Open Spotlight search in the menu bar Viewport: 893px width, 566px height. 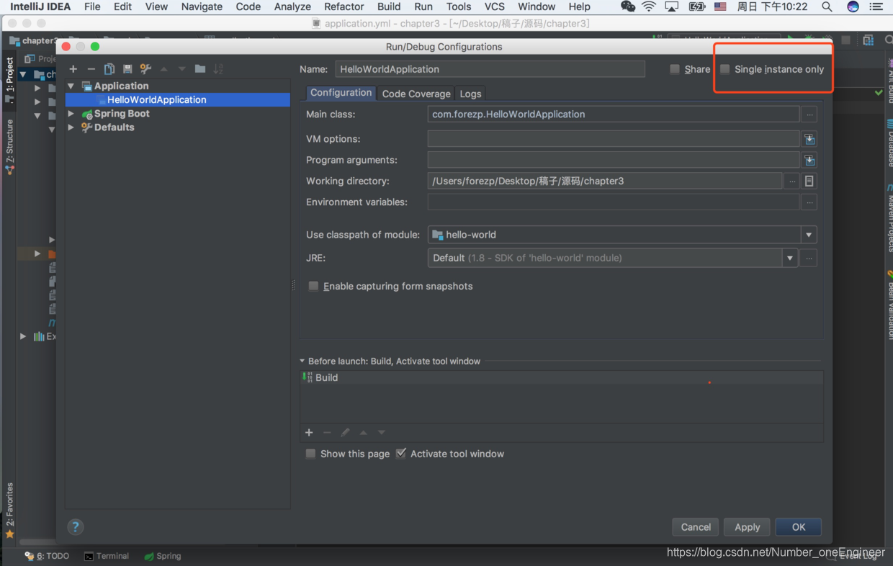(x=827, y=7)
